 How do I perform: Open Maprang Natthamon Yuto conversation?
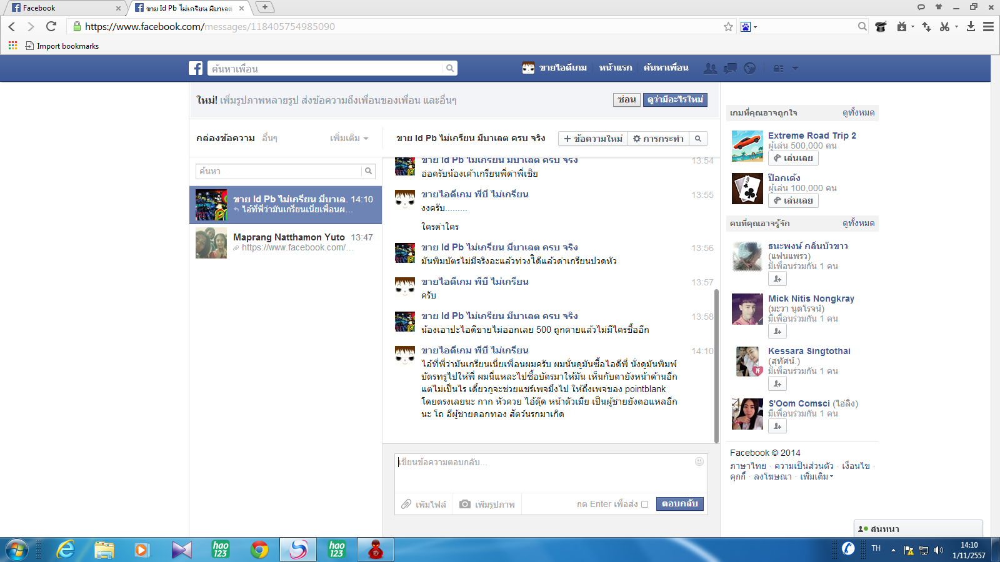(x=286, y=242)
